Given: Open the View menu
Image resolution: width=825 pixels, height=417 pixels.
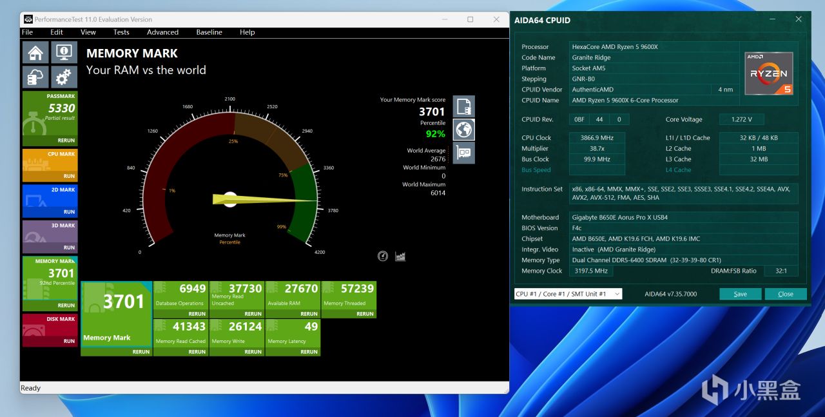Looking at the screenshot, I should click(88, 32).
